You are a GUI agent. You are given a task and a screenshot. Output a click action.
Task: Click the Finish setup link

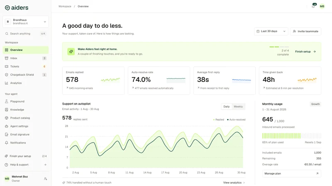coord(305,51)
